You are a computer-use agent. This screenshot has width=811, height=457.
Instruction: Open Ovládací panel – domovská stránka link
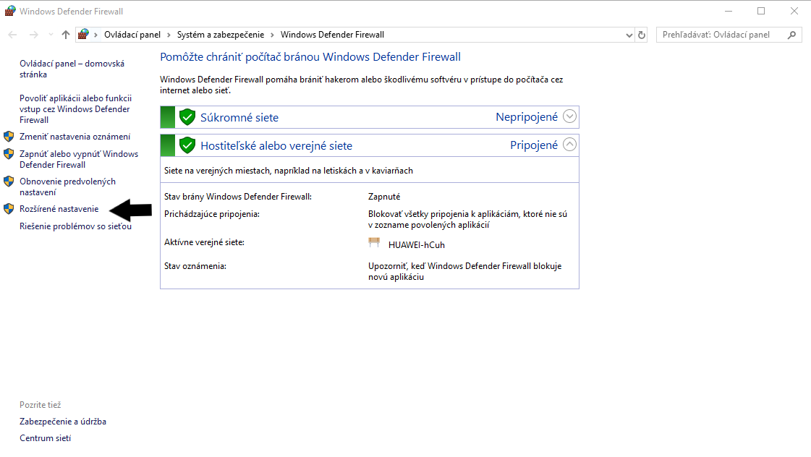point(72,69)
